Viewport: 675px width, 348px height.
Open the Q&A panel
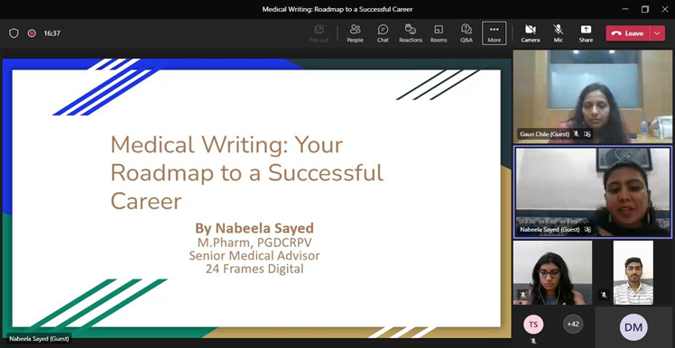(467, 33)
